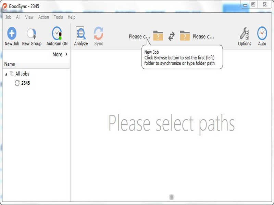Click the left path field 'Please c...'
The width and height of the screenshot is (274, 205).
point(139,37)
